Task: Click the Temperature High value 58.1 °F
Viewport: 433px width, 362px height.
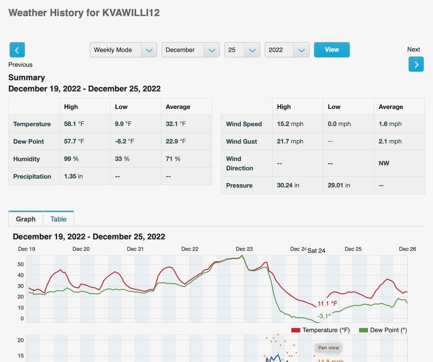Action: [74, 124]
